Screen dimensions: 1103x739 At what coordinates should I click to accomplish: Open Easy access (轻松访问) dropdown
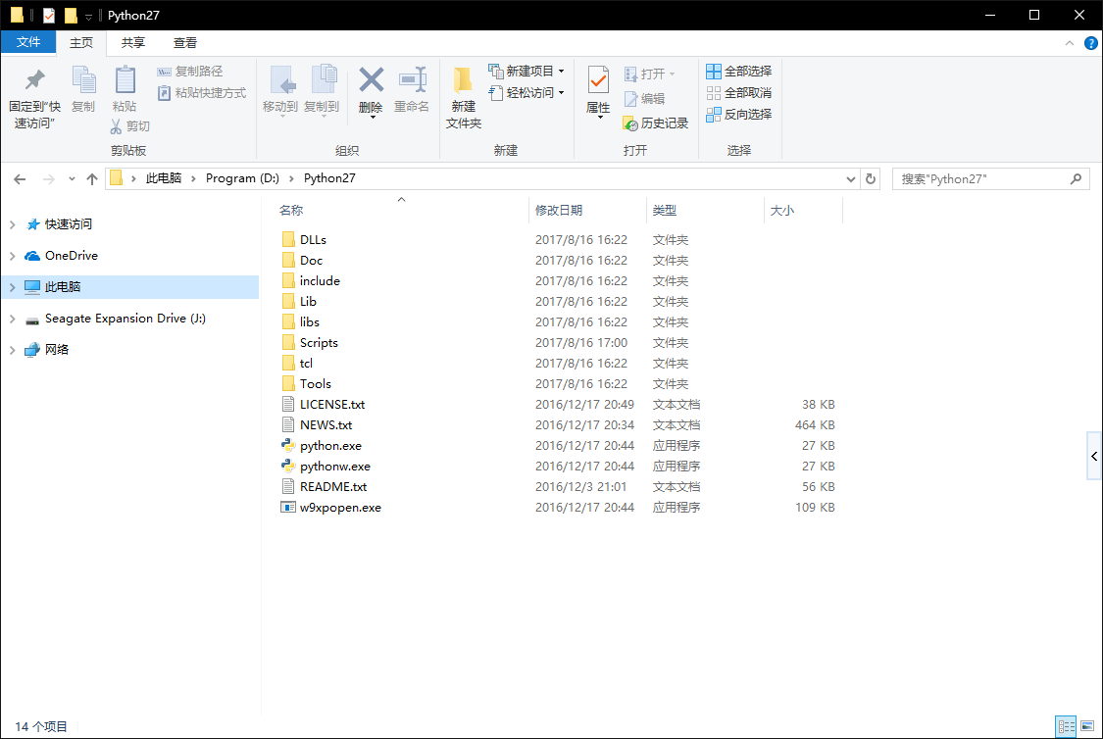pos(526,93)
